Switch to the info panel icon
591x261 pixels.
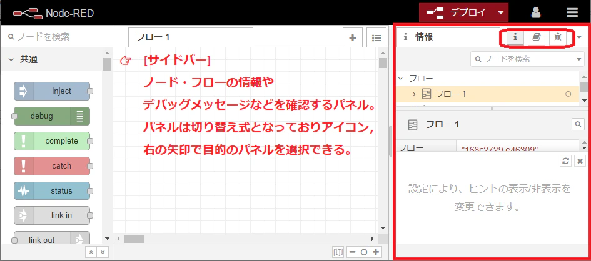[x=515, y=37]
